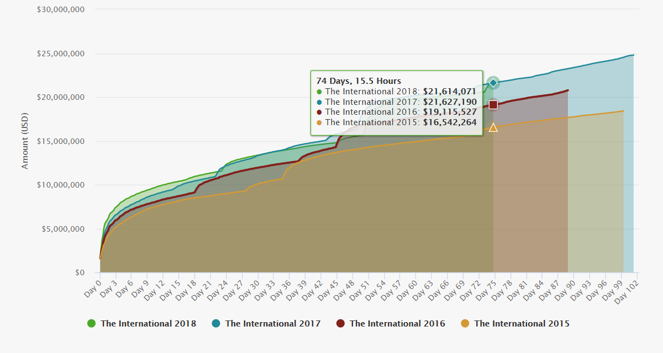The height and width of the screenshot is (353, 663).
Task: Disable The International 2015 legend label
Action: point(522,324)
